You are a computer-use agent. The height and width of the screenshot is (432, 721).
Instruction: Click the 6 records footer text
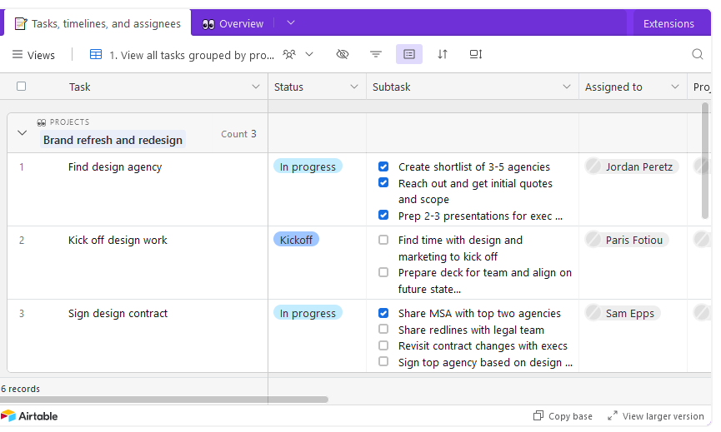coord(20,389)
